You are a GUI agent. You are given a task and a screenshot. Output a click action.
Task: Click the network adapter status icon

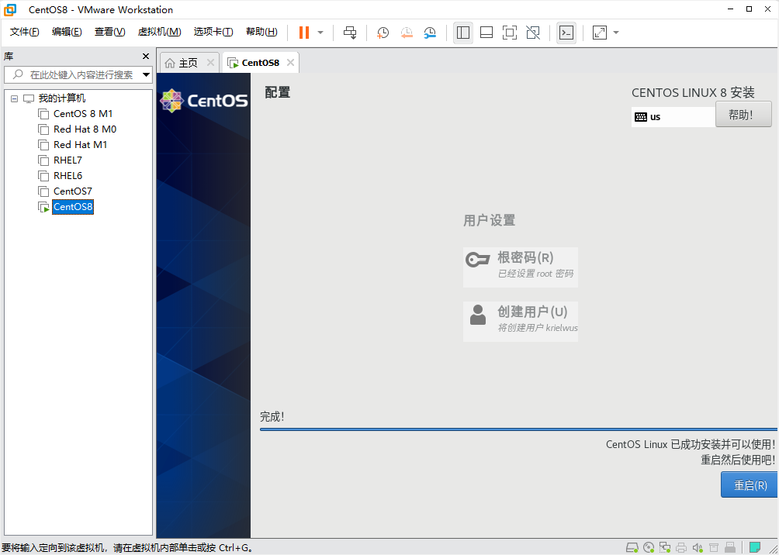tap(665, 547)
